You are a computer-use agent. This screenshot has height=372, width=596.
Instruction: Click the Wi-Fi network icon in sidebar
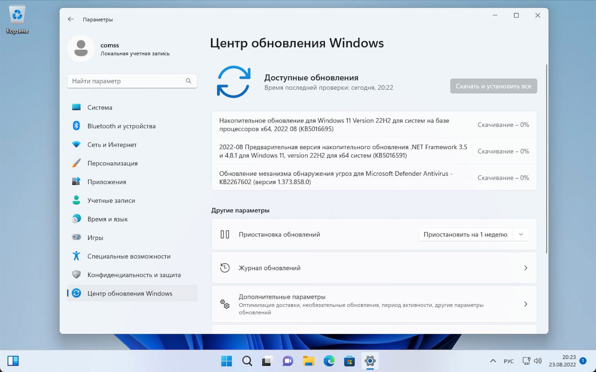tap(76, 144)
